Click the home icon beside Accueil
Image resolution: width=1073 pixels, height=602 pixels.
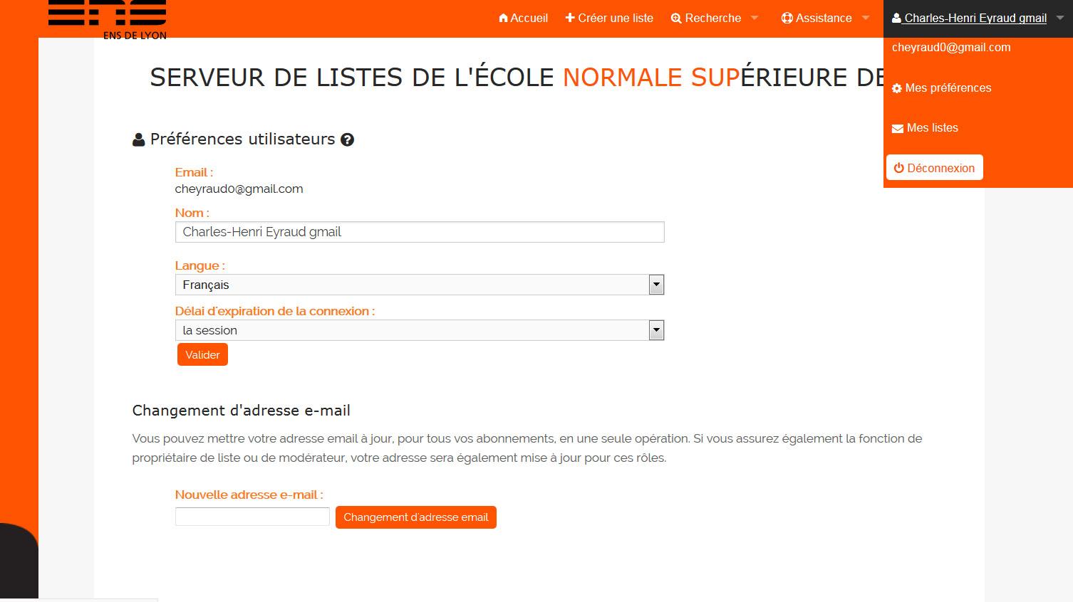click(x=503, y=18)
